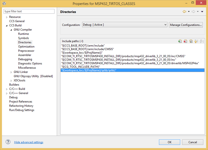Select GNU Objcopy Utility [Disabled]

tap(33, 76)
